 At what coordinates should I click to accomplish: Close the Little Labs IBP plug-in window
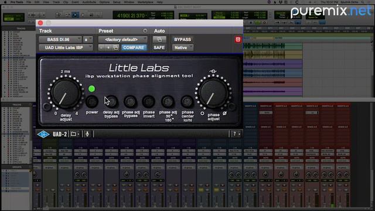pos(40,23)
